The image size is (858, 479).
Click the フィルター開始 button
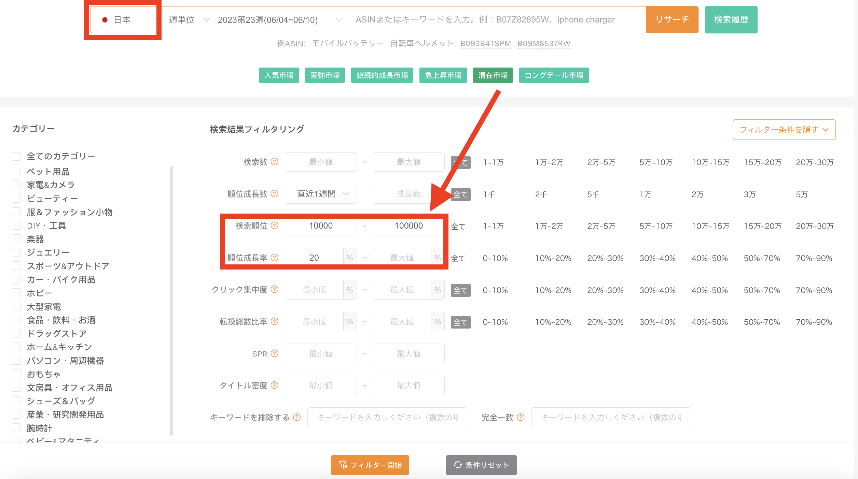[370, 465]
